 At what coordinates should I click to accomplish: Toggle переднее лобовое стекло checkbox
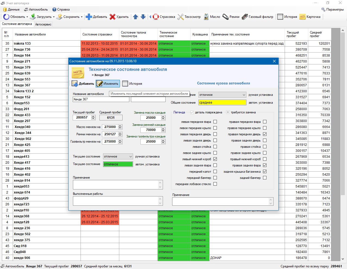[215, 184]
